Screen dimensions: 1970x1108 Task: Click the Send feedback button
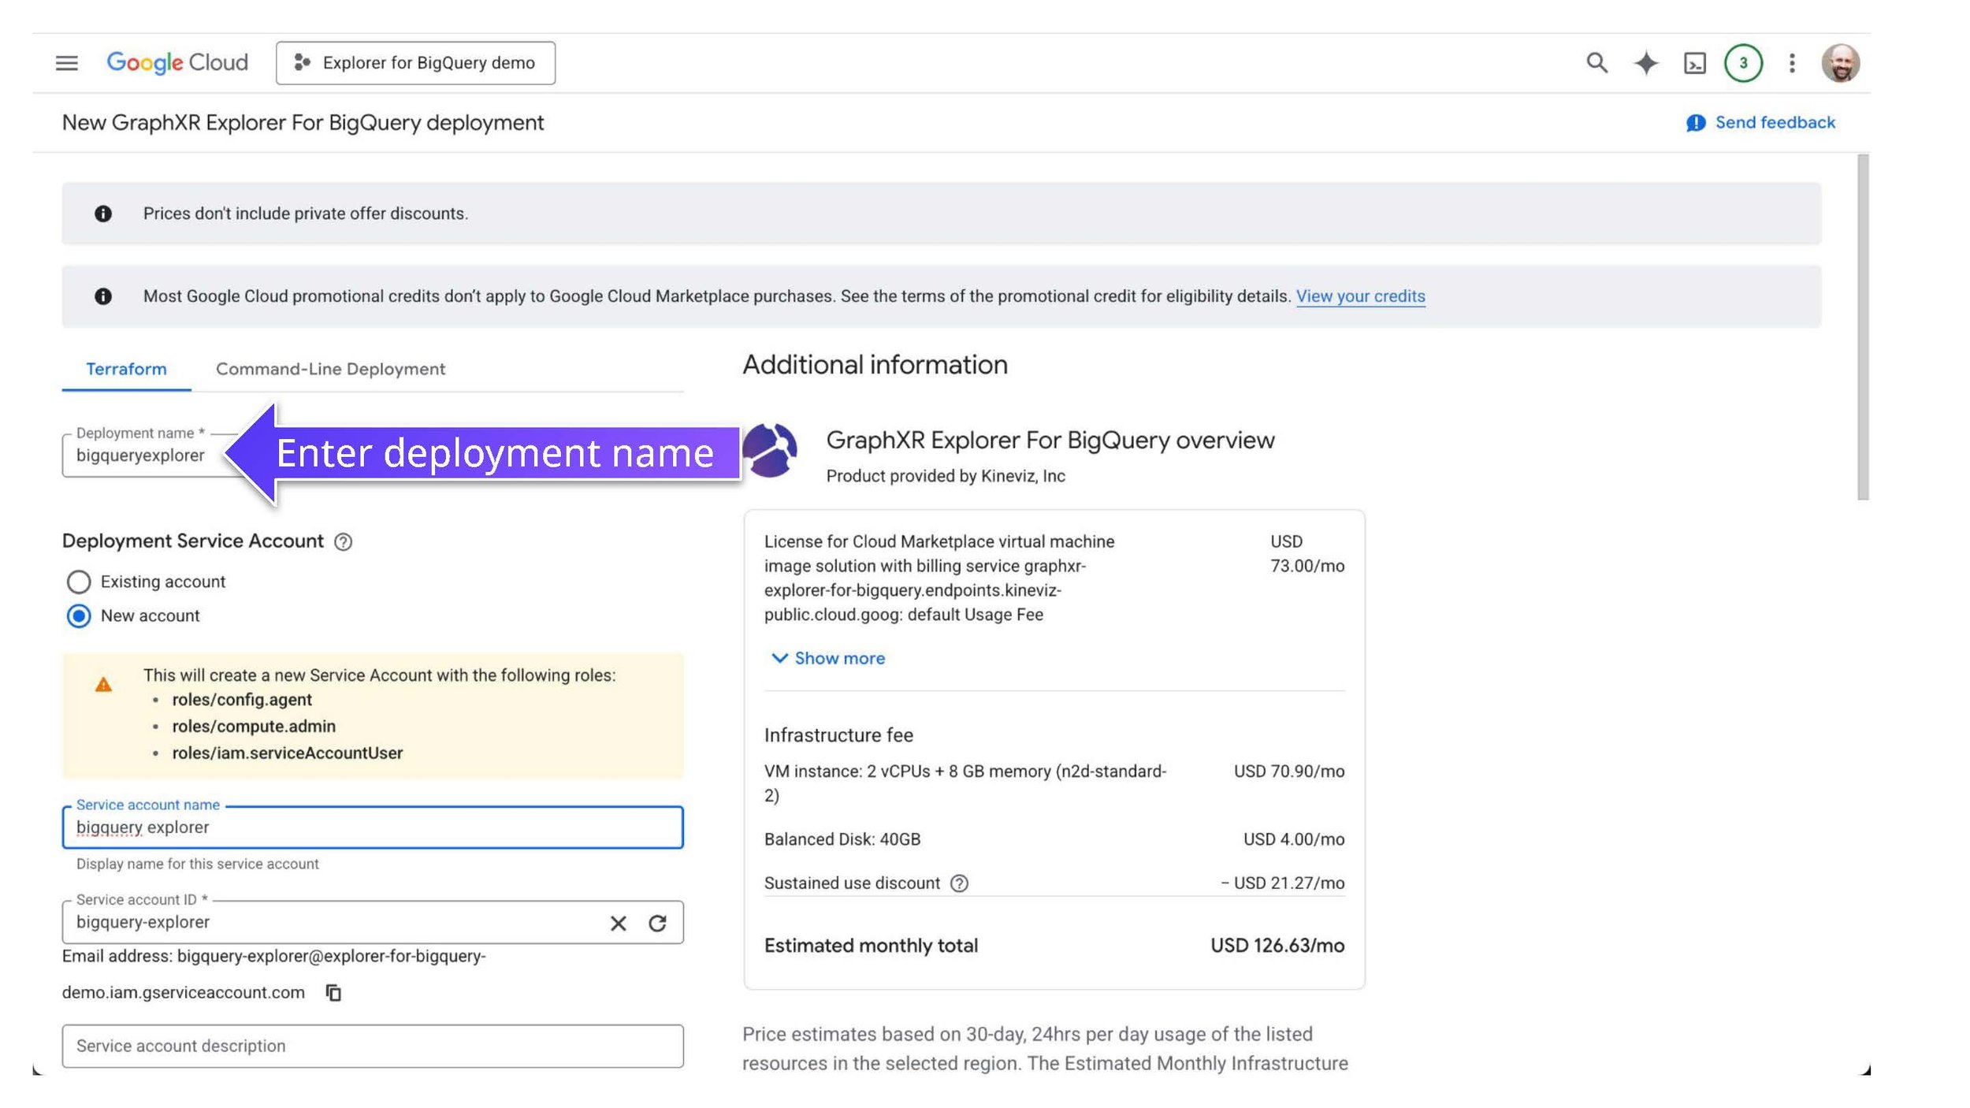[1760, 123]
